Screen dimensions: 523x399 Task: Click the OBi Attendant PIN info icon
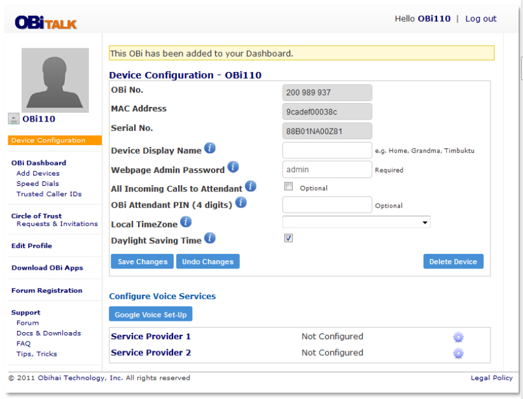coord(241,202)
